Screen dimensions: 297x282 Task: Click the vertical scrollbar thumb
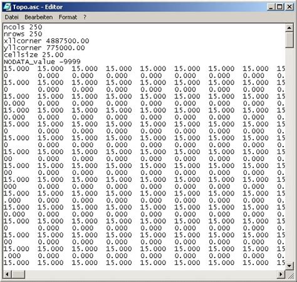[x=289, y=40]
